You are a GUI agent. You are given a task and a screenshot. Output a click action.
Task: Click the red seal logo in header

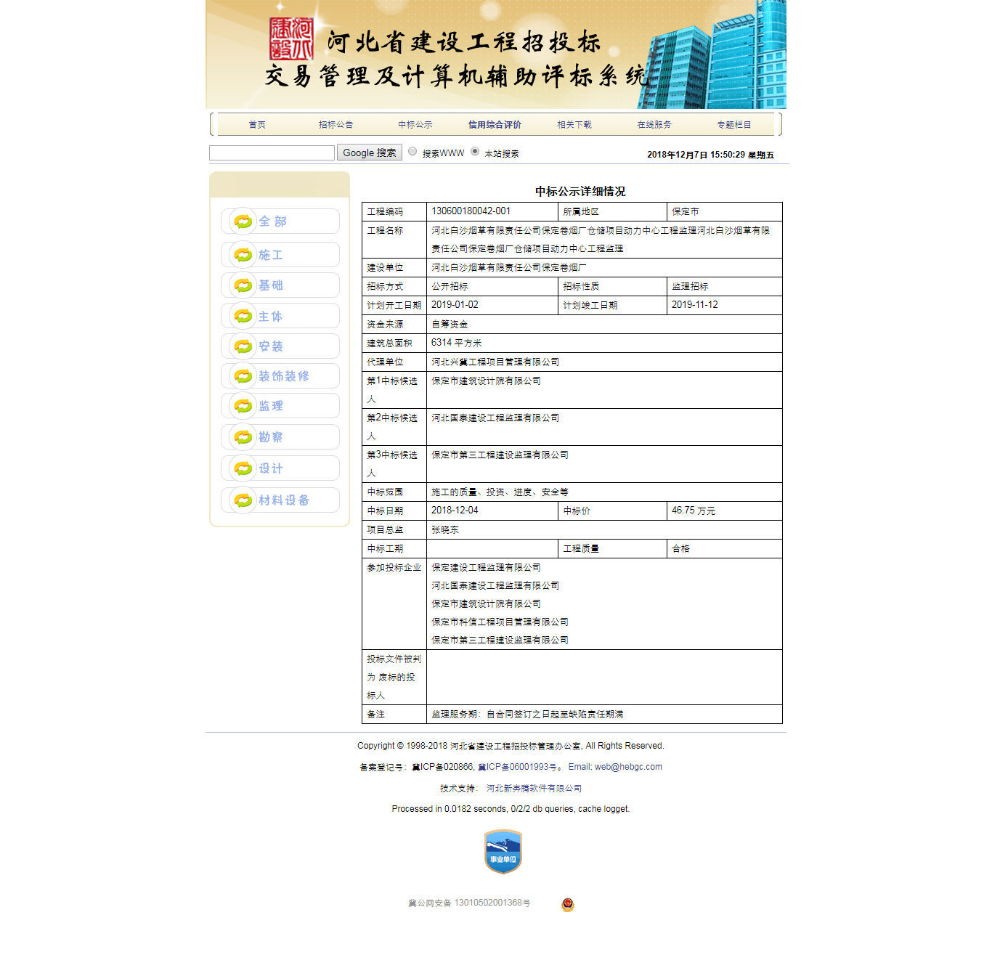tap(291, 39)
